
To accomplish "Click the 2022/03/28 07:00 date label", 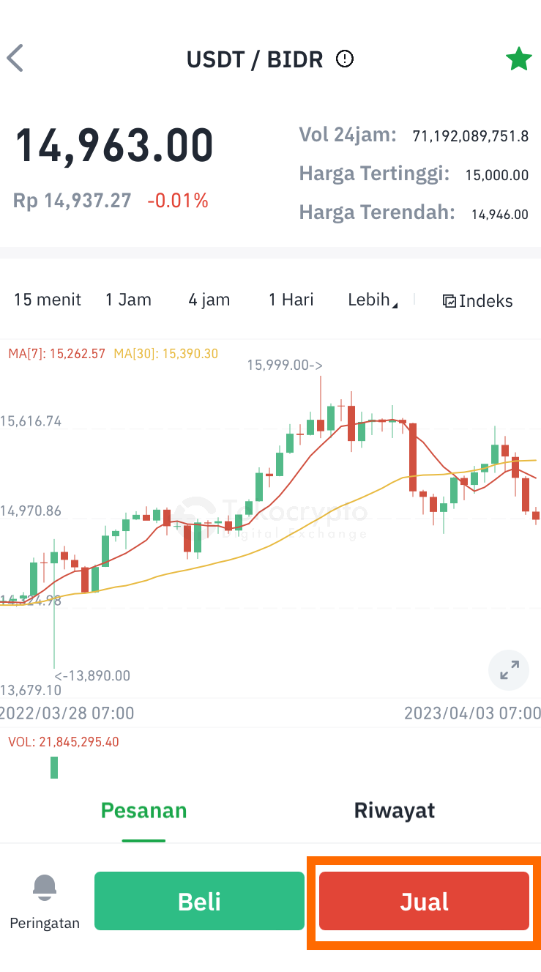I will [x=67, y=713].
